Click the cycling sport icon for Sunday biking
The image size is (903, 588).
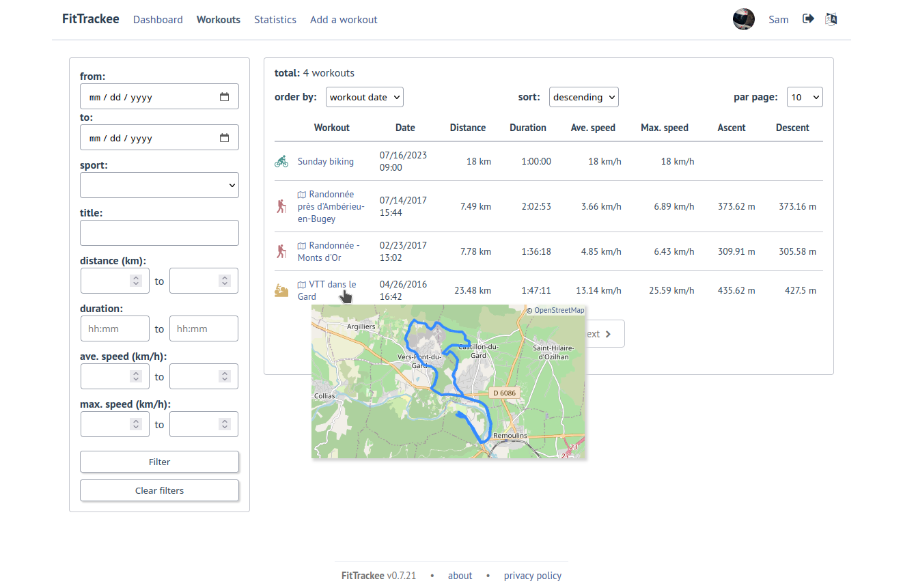pyautogui.click(x=281, y=162)
